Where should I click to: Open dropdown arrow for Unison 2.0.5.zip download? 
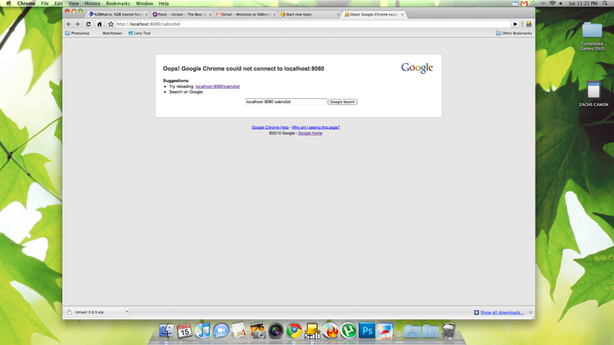tap(127, 311)
